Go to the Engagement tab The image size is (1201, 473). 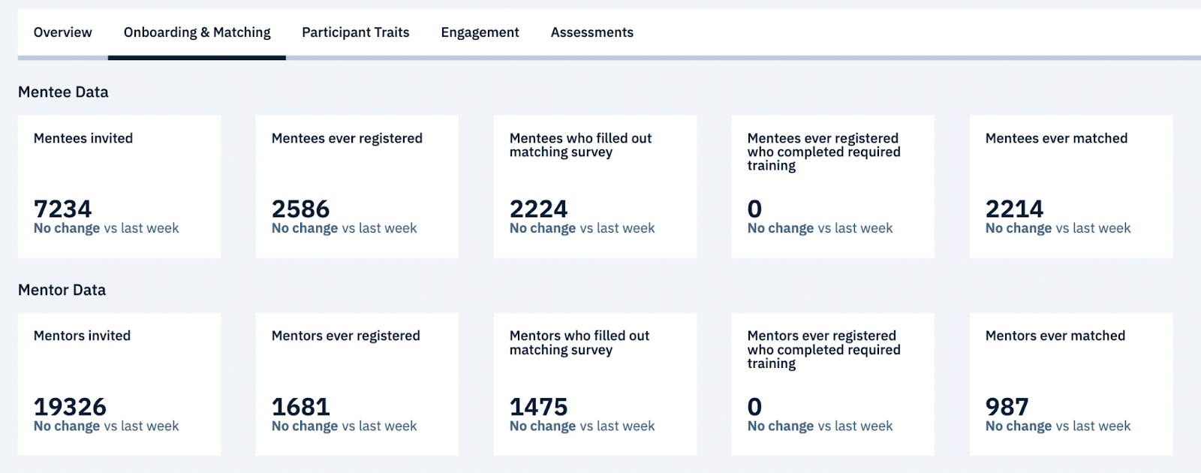pos(480,32)
